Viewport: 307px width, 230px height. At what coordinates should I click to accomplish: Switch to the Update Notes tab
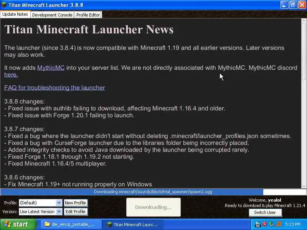pos(15,15)
